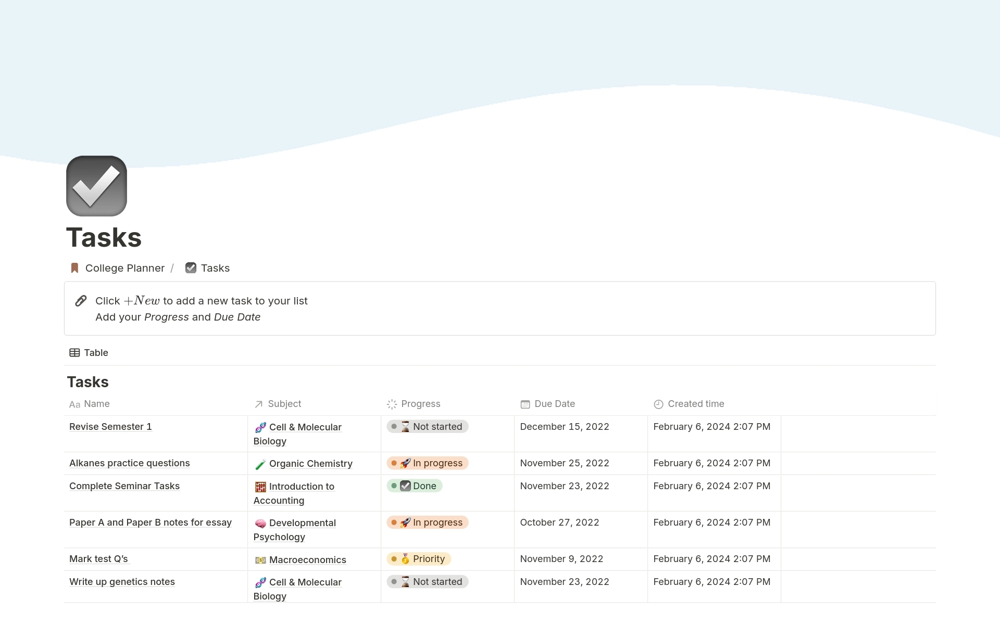Viewport: 1000px width, 624px height.
Task: Toggle Not started status on Revise Semester 1
Action: (427, 426)
